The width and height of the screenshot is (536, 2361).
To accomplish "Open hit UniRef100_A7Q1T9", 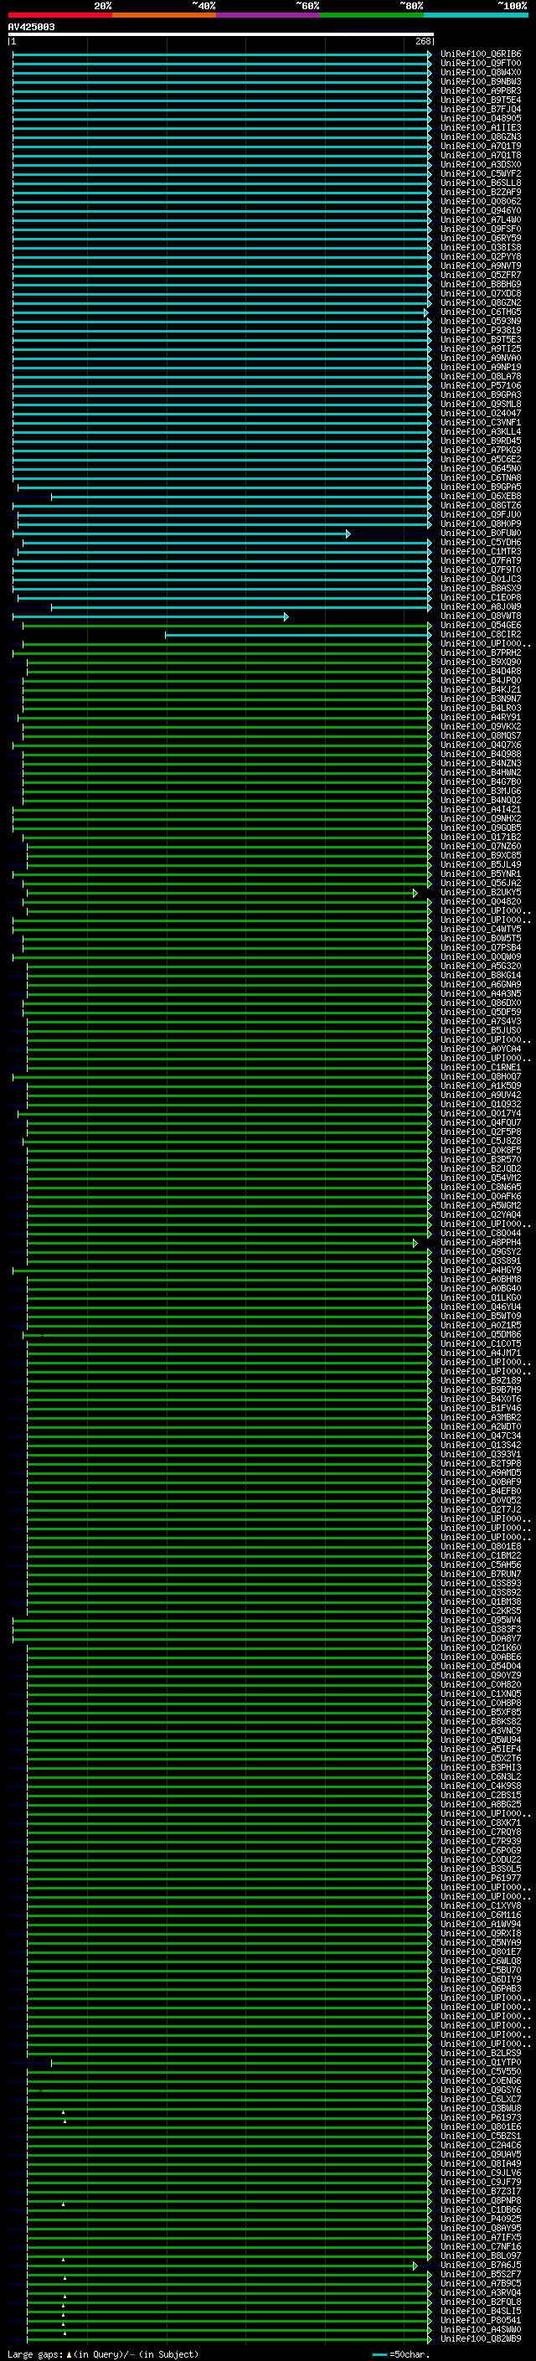I will click(x=481, y=146).
